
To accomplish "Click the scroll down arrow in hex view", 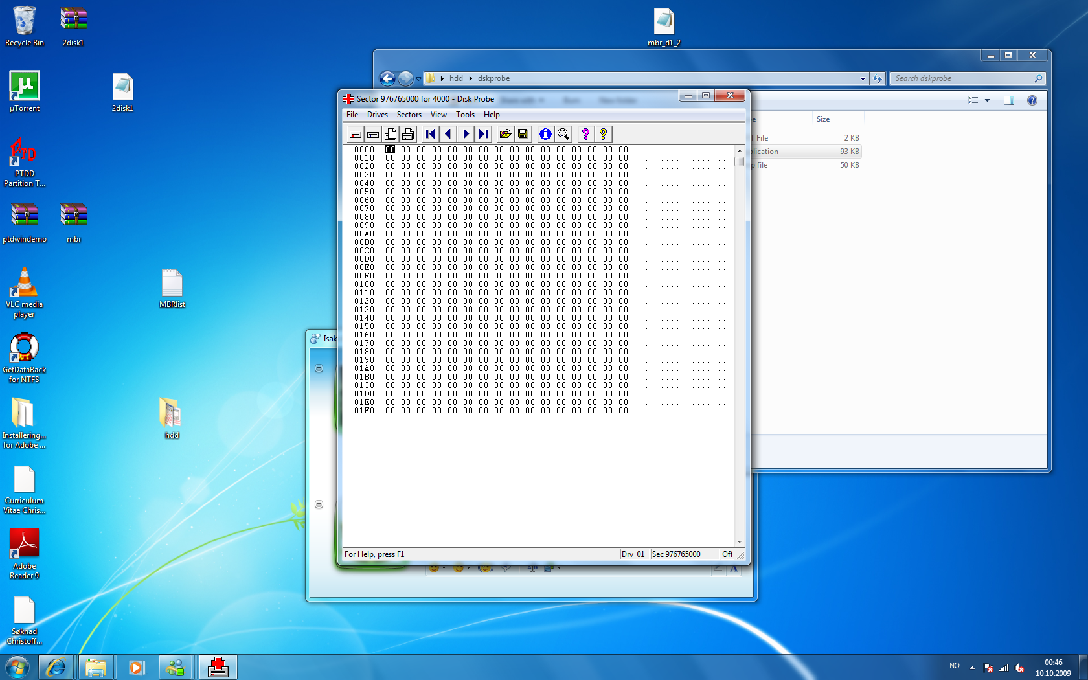I will point(739,542).
